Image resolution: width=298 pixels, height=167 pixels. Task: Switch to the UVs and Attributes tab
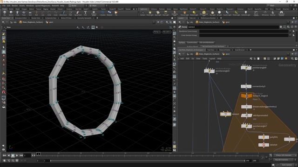[x=207, y=42]
